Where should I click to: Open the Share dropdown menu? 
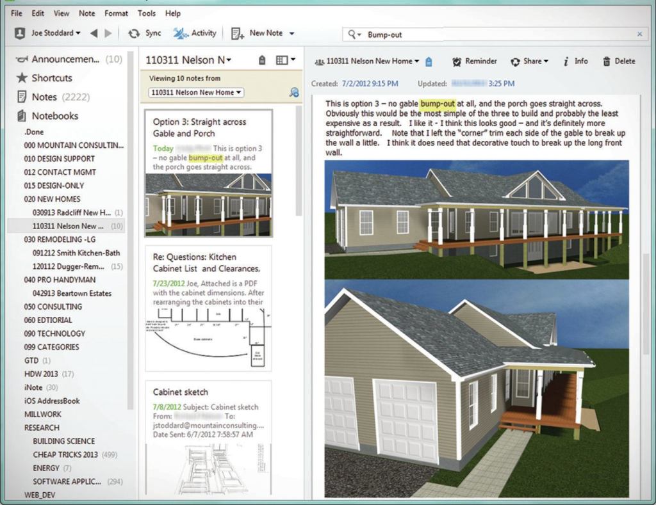coord(530,61)
